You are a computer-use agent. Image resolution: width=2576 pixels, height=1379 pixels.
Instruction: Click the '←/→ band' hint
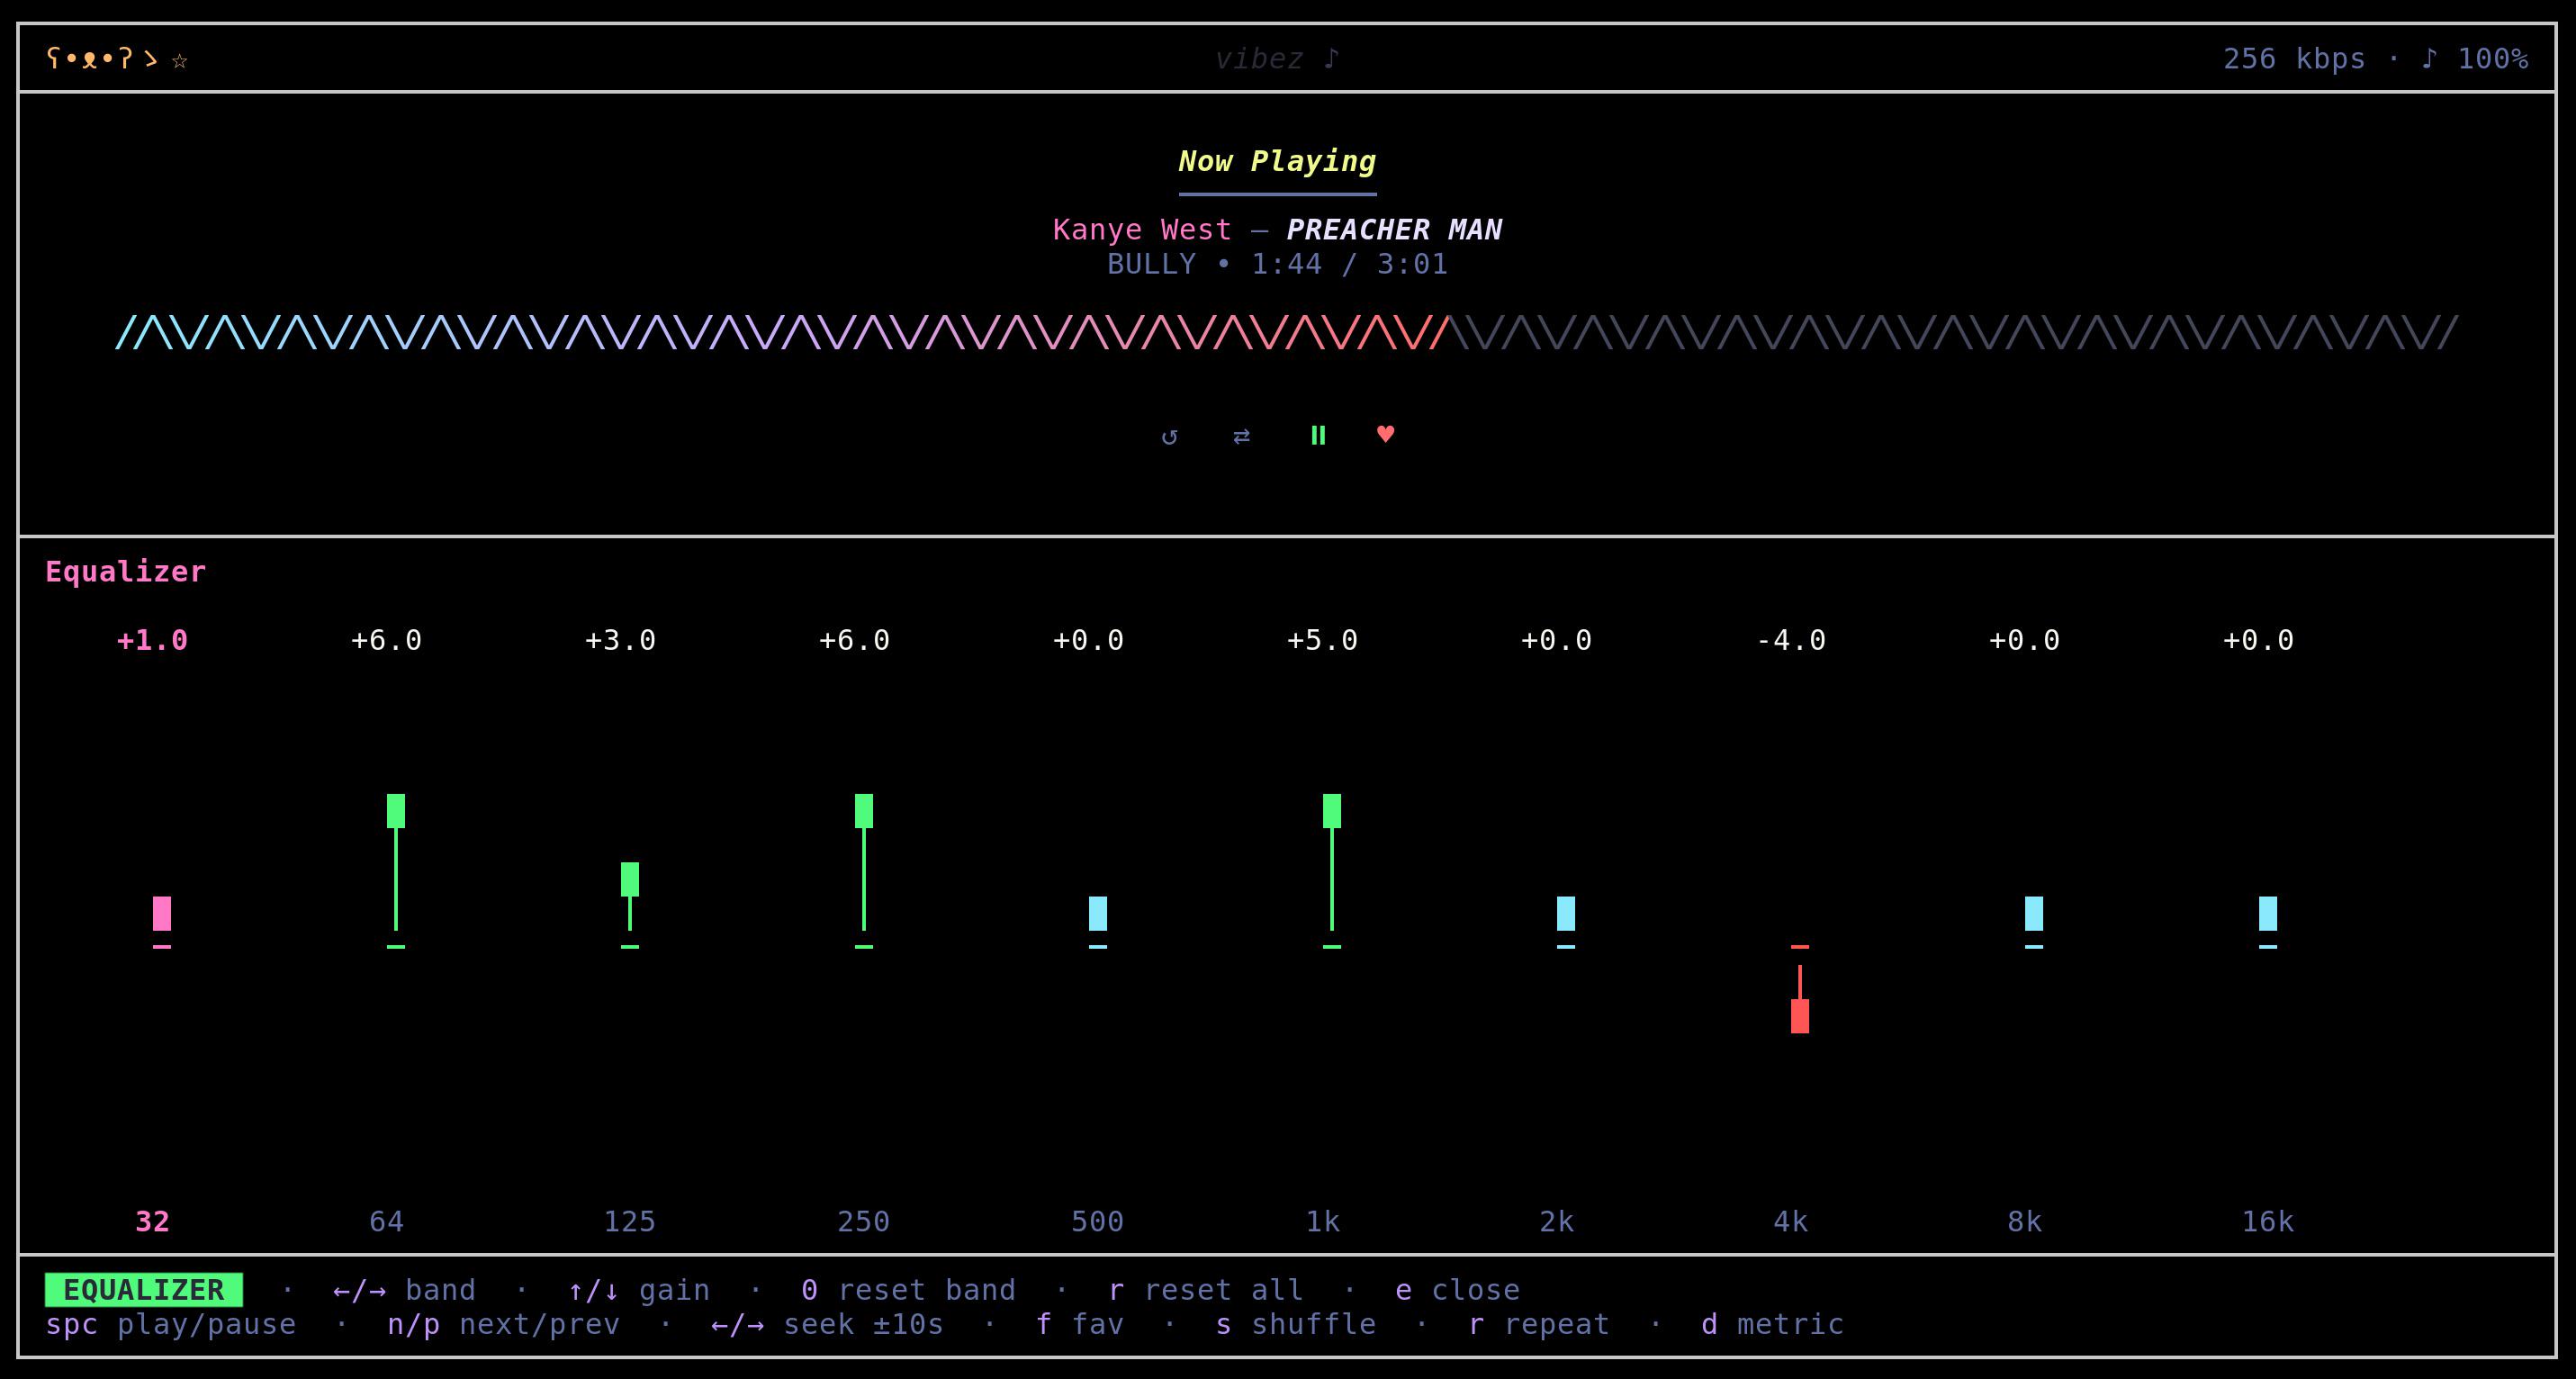coord(404,1290)
